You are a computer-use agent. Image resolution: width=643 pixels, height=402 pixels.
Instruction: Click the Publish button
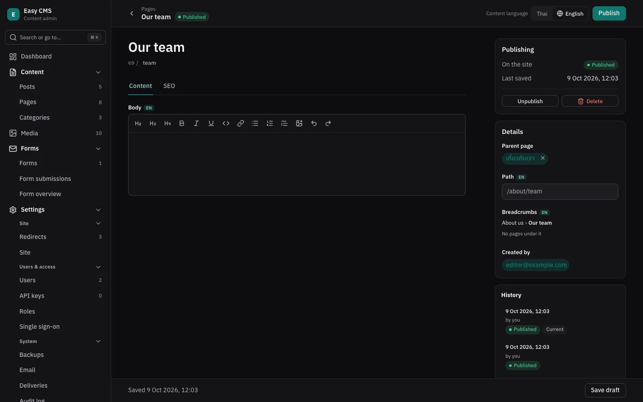(x=609, y=13)
